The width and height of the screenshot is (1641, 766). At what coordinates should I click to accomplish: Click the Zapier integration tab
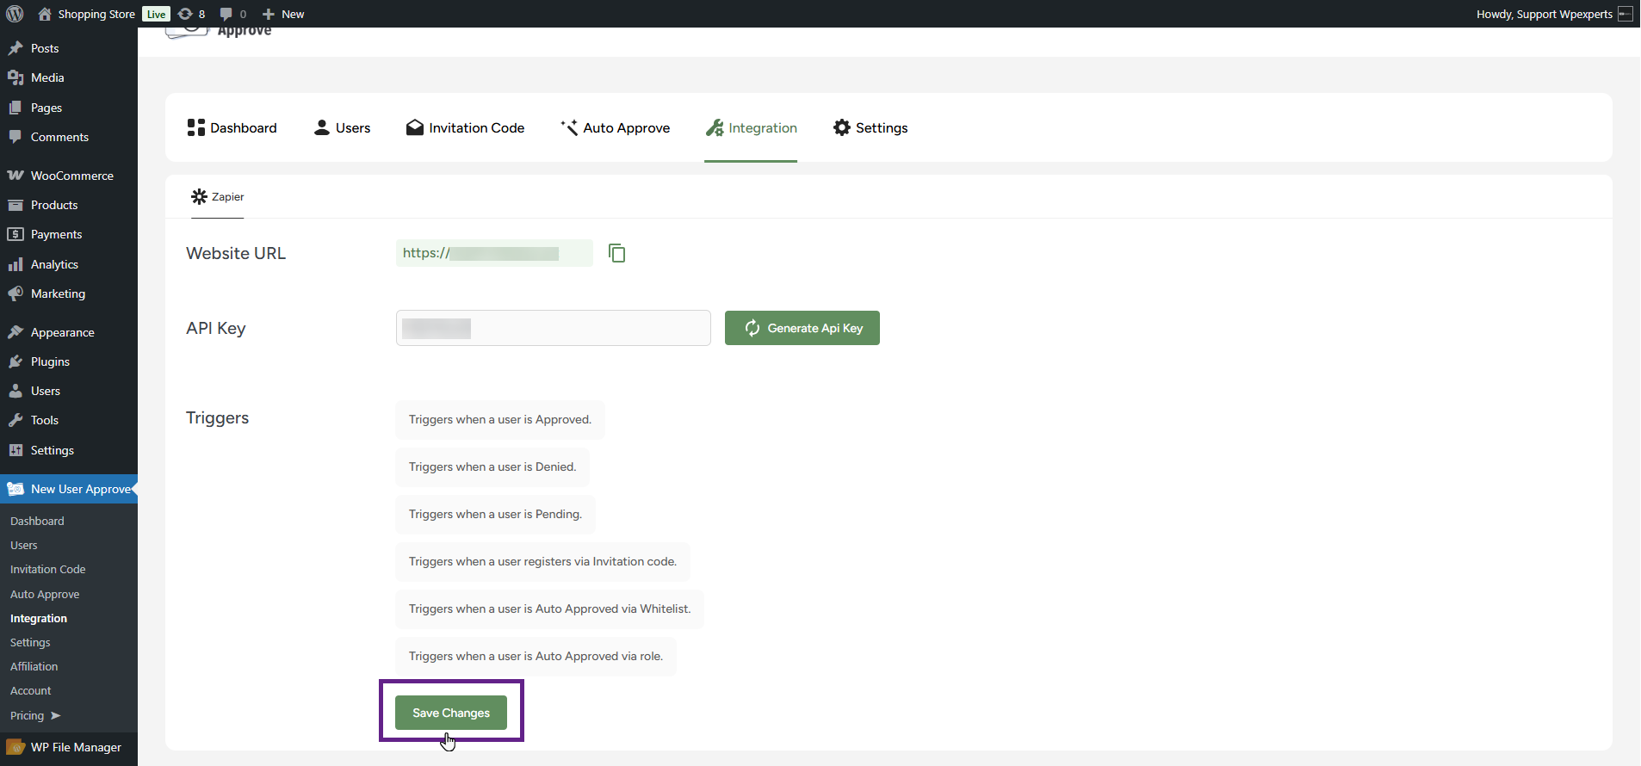pos(218,197)
